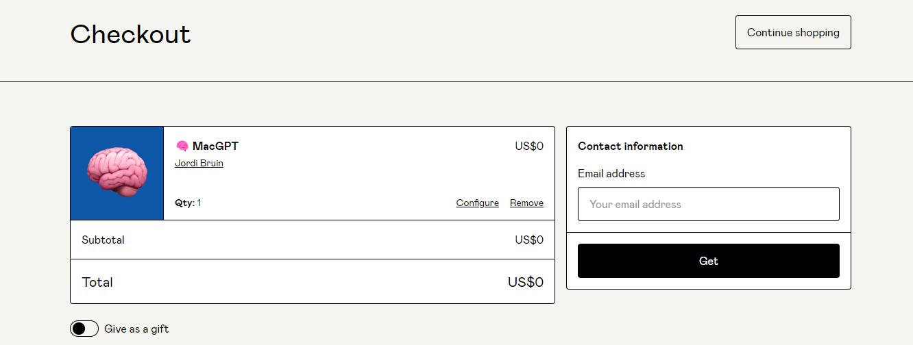Viewport: 913px width, 345px height.
Task: Click the Contact information heading
Action: (x=630, y=146)
